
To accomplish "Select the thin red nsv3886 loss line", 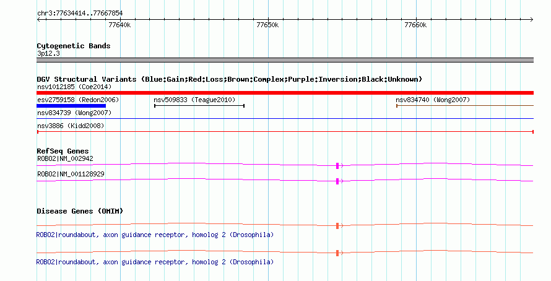I will coord(285,132).
